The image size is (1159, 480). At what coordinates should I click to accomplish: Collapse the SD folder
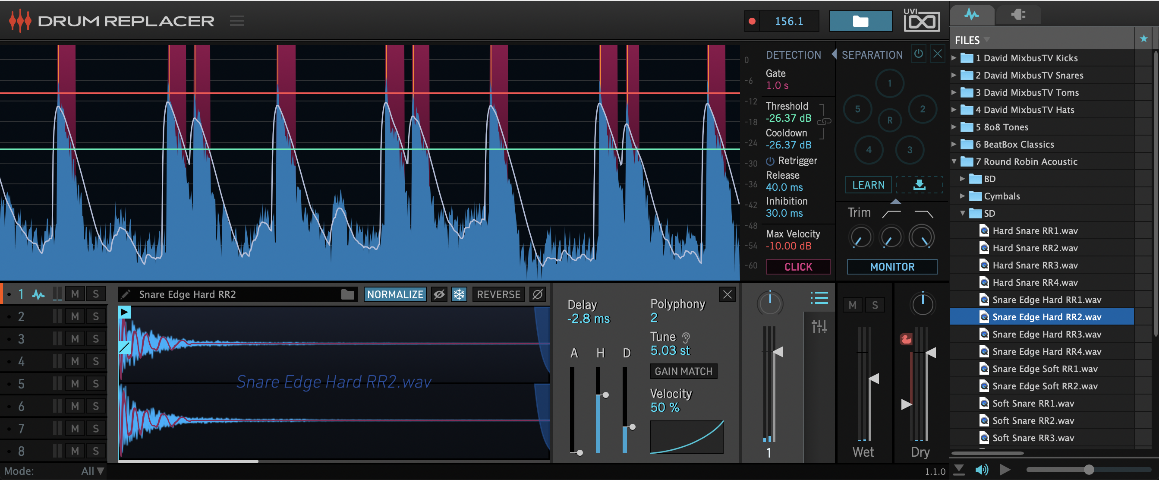(962, 213)
